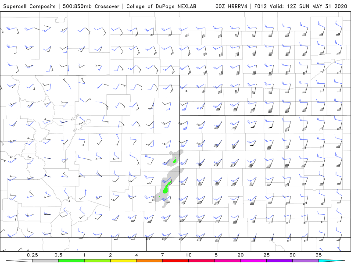Click the '35' legend value
Viewport: 351px width, 263px height.
[x=319, y=255]
